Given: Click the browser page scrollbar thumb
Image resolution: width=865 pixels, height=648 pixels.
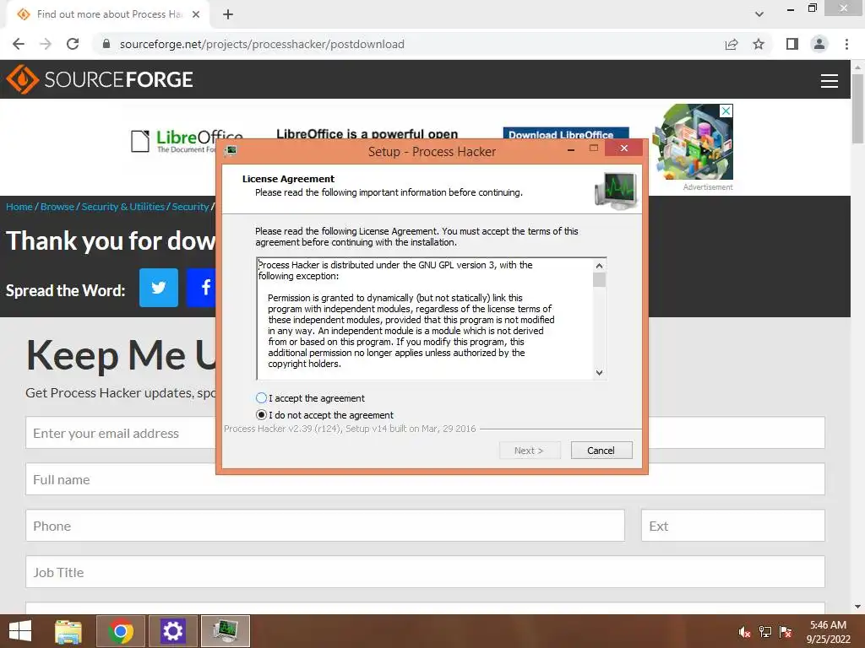Looking at the screenshot, I should coord(858,108).
